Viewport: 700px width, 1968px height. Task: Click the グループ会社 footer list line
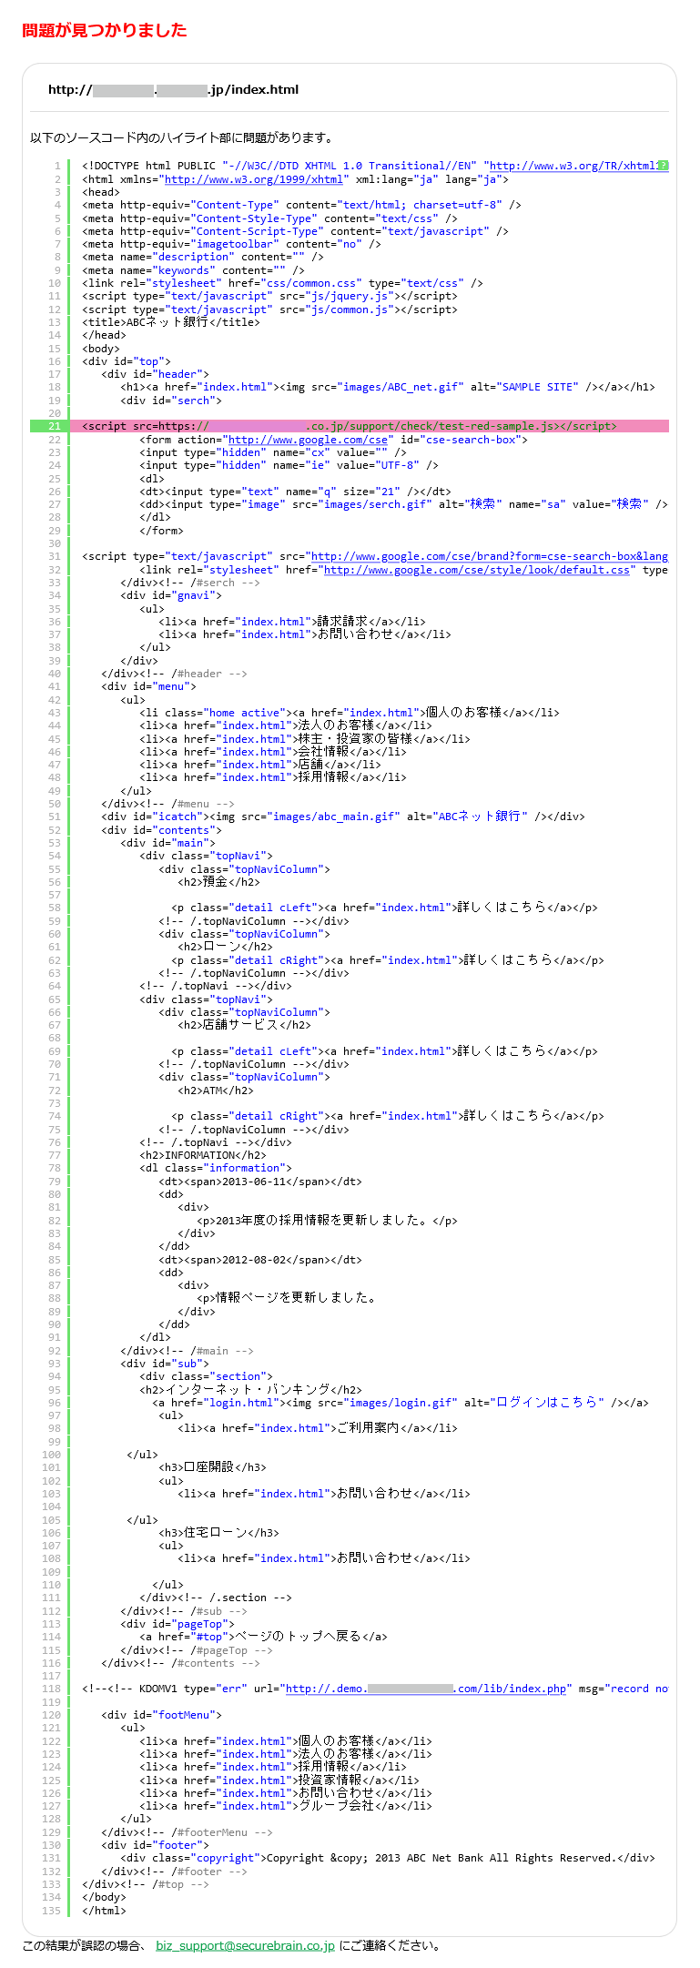pos(286,1806)
